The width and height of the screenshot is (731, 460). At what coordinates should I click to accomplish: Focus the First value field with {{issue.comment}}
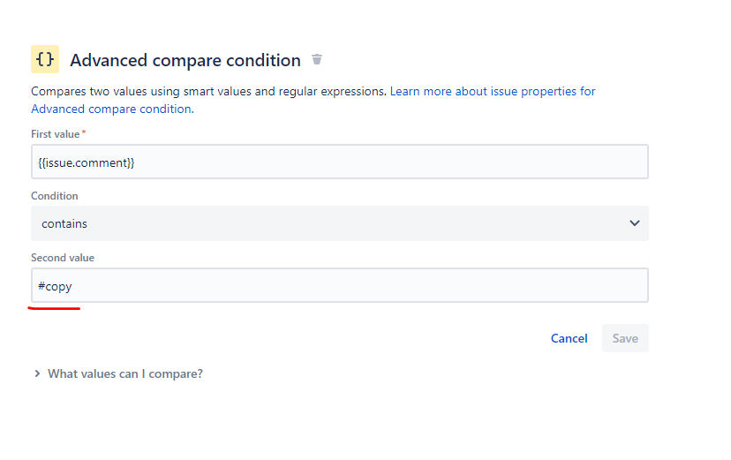339,162
